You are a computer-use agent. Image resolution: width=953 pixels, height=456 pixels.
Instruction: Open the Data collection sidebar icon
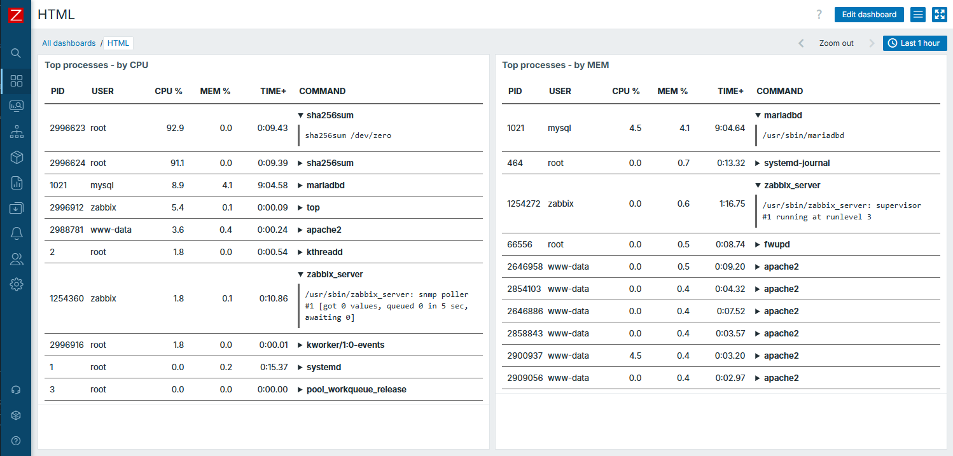click(17, 208)
